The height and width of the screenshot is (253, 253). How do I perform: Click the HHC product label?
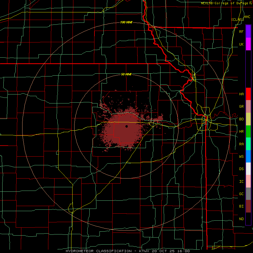(x=247, y=17)
